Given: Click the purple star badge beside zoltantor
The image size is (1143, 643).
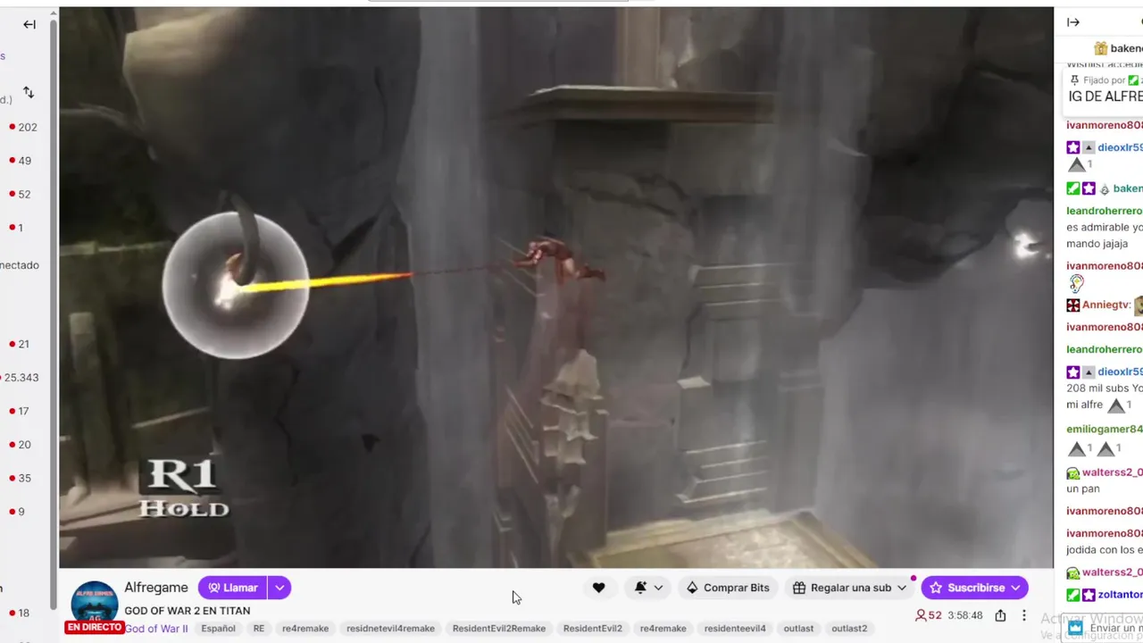Looking at the screenshot, I should (x=1089, y=595).
